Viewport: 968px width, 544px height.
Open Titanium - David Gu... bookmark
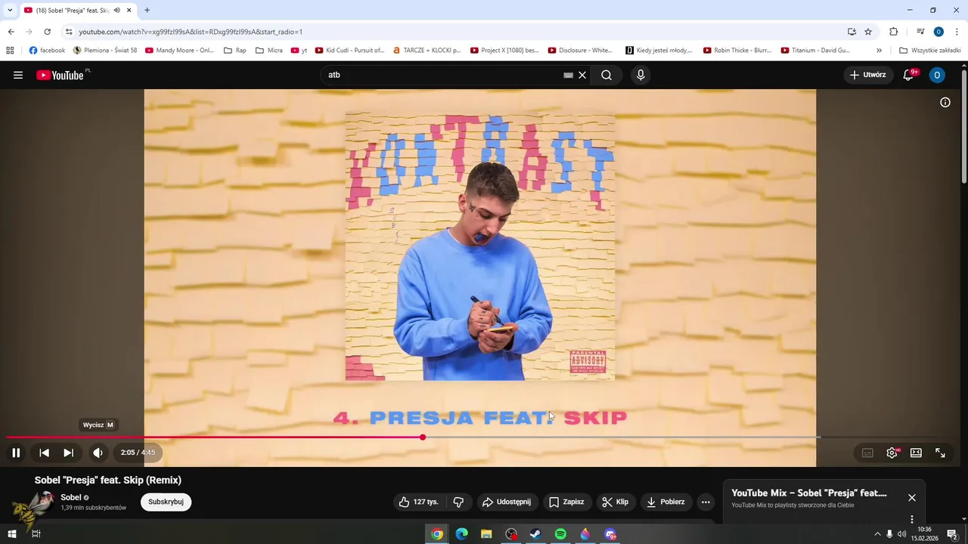[x=816, y=51]
